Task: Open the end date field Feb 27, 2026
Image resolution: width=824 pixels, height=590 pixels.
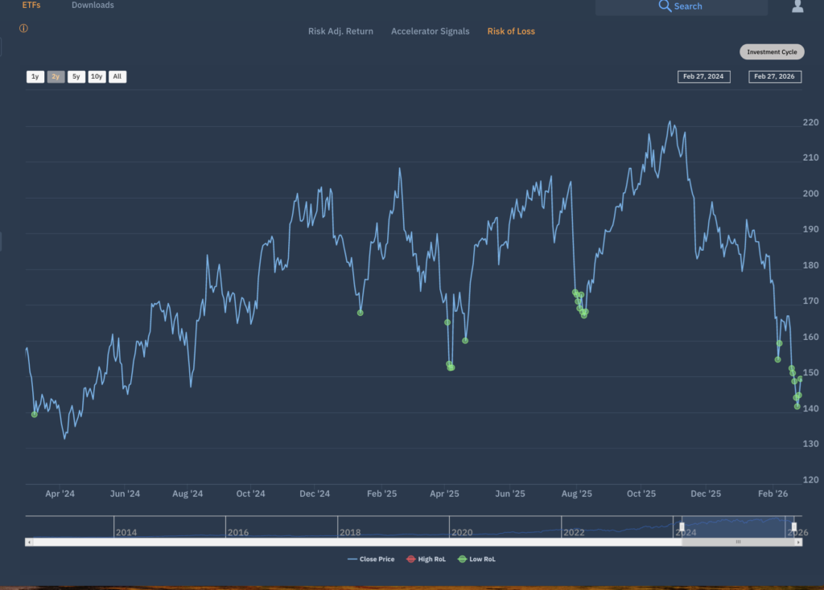Action: click(773, 77)
